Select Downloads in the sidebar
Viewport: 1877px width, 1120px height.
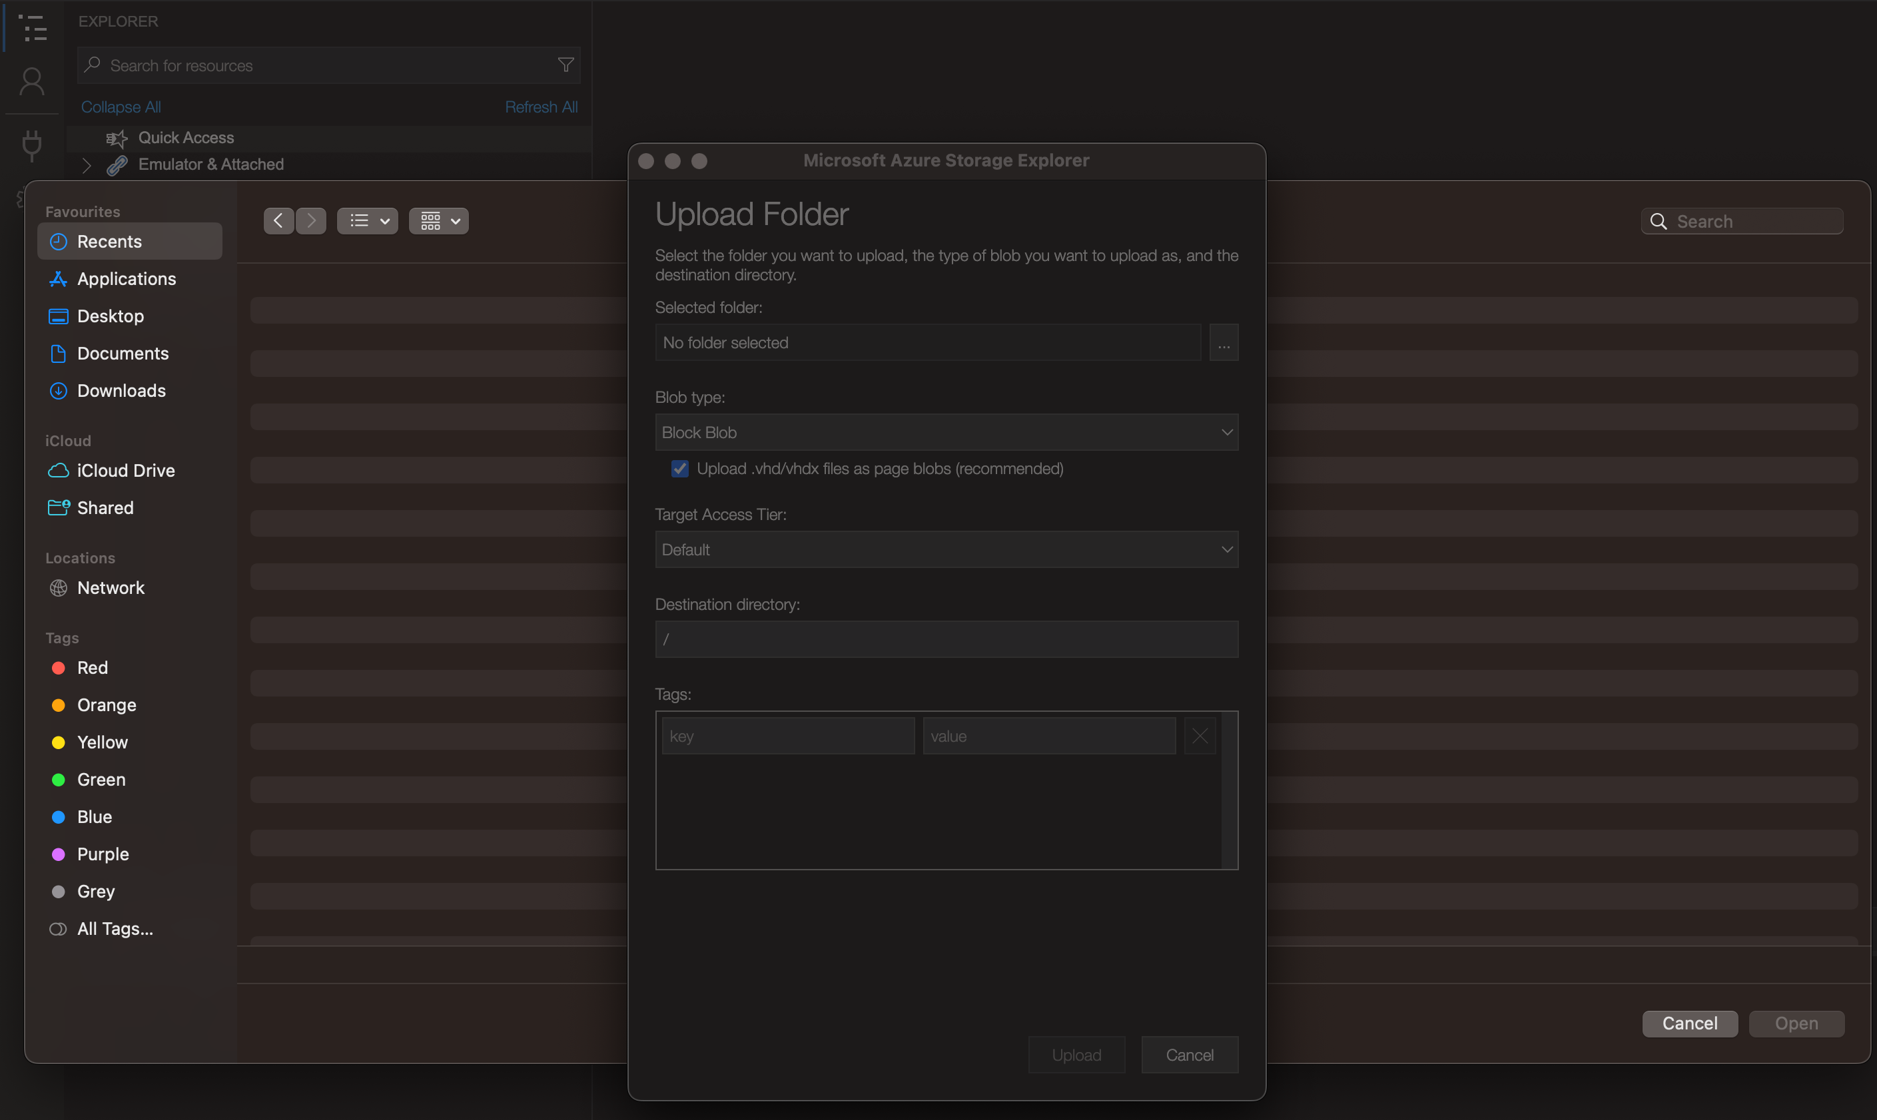point(130,391)
